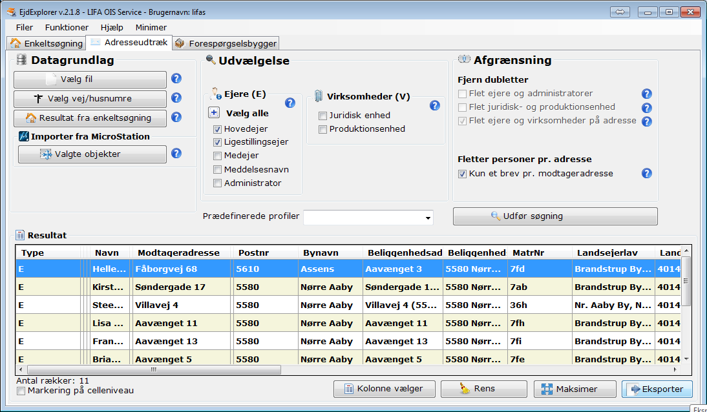Enable the Medejer checkbox
The image size is (707, 412).
(217, 155)
